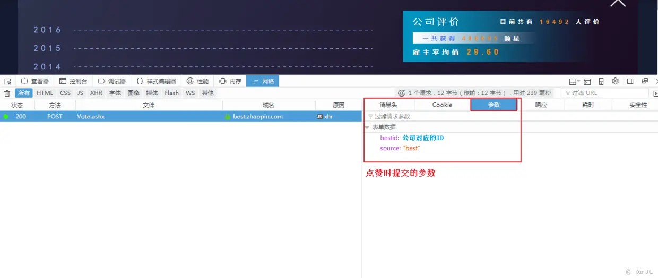The width and height of the screenshot is (658, 278).
Task: Toggle the network details pane icon
Action: point(655,93)
